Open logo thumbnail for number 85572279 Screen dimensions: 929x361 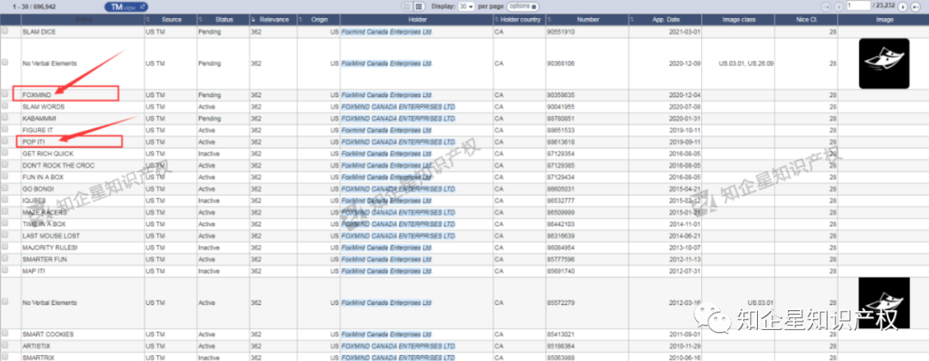pyautogui.click(x=884, y=303)
